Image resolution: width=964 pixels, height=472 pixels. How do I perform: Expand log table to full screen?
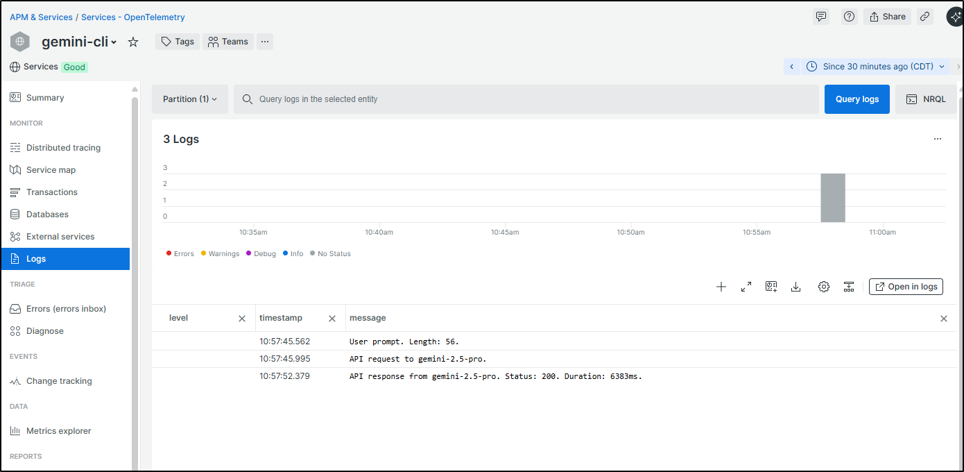coord(746,287)
